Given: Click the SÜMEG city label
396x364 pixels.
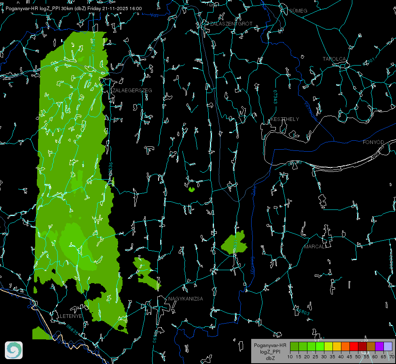Looking at the screenshot, I should pyautogui.click(x=298, y=11).
